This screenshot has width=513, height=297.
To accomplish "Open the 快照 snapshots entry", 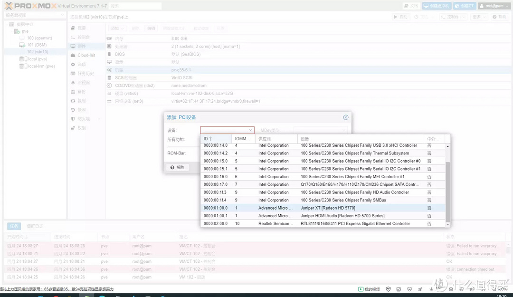I will coord(78,110).
